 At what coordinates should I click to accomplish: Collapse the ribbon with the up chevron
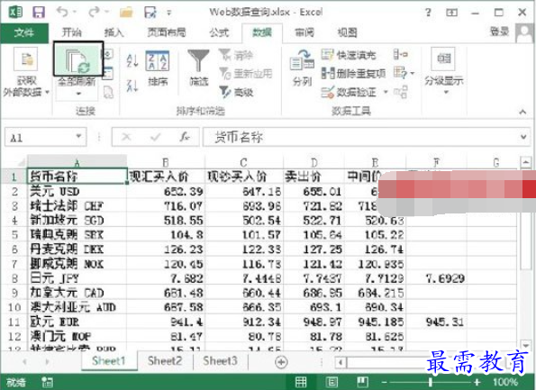(x=522, y=112)
